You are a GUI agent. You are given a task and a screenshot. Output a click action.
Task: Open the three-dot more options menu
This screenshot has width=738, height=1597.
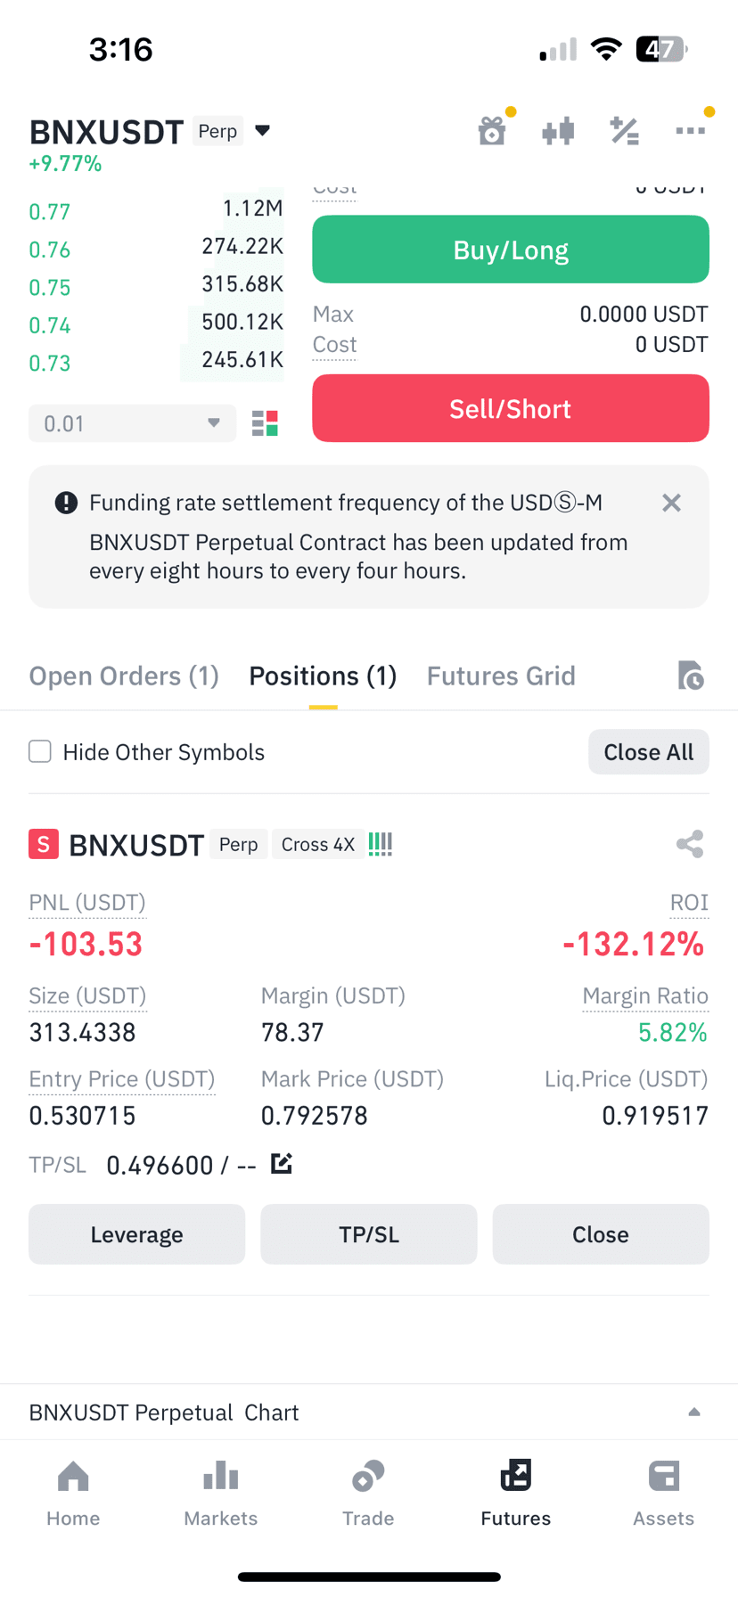pos(690,131)
